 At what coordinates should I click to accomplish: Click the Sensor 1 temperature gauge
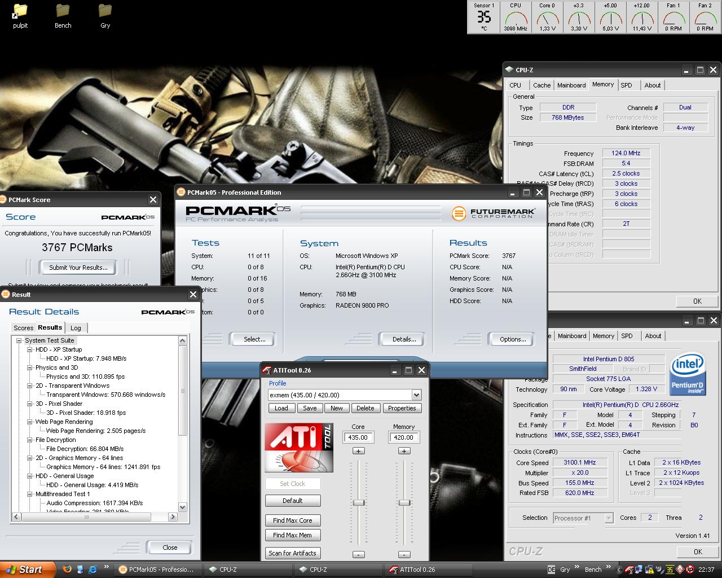[483, 17]
